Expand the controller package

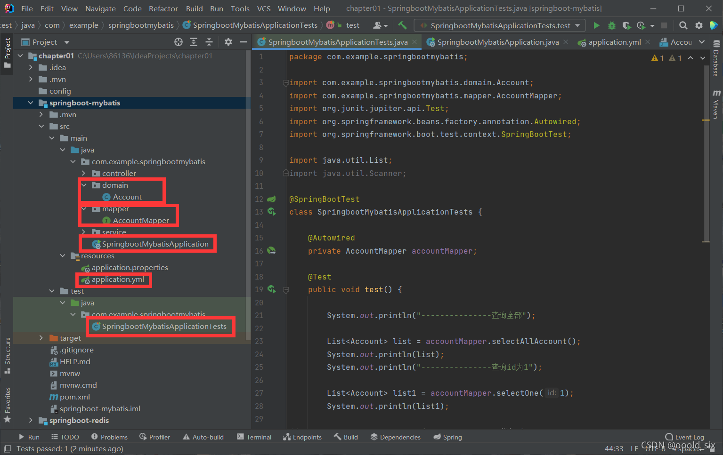(x=84, y=173)
